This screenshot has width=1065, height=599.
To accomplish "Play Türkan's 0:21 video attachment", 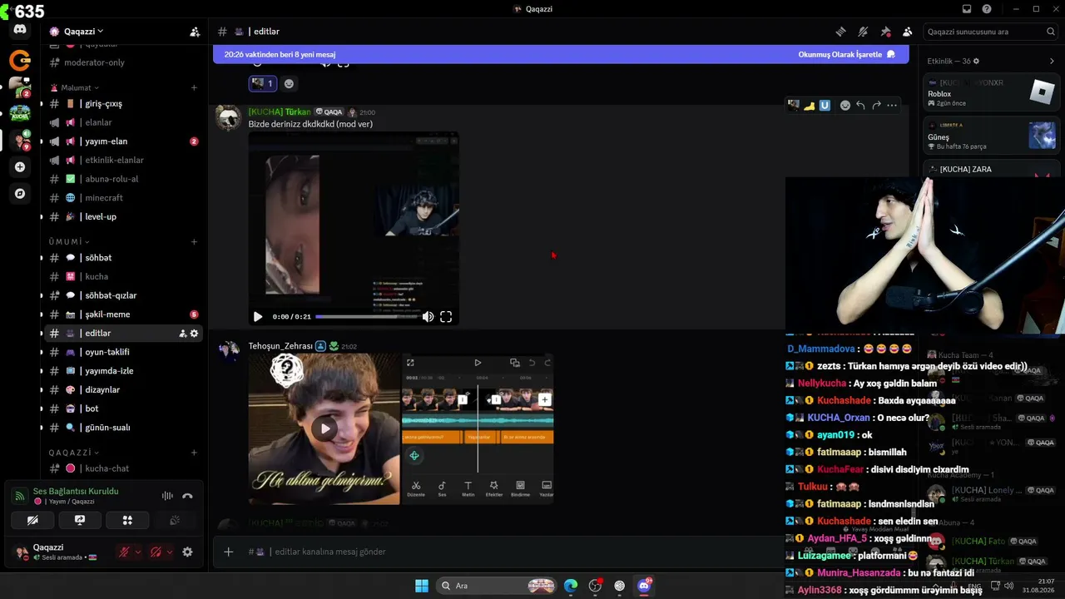I will pyautogui.click(x=258, y=317).
